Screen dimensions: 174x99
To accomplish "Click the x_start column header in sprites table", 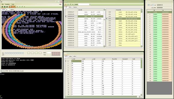I will point(76,59).
